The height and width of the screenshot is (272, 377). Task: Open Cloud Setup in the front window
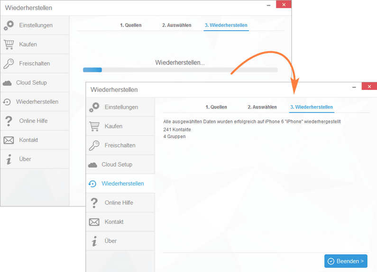coord(120,164)
